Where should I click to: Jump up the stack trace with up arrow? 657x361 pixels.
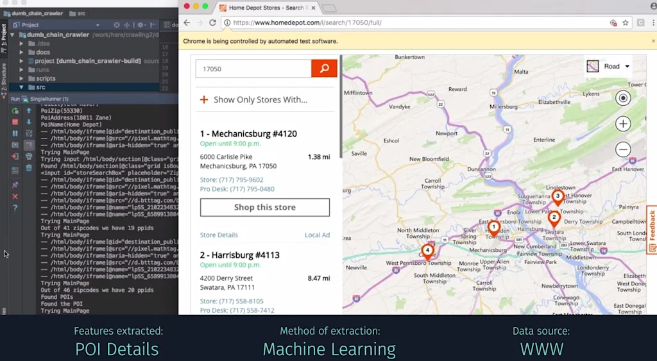(29, 111)
